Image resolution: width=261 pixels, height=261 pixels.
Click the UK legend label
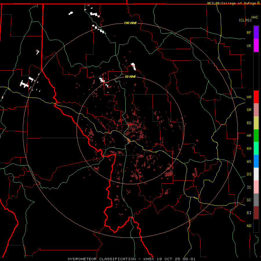click(249, 46)
